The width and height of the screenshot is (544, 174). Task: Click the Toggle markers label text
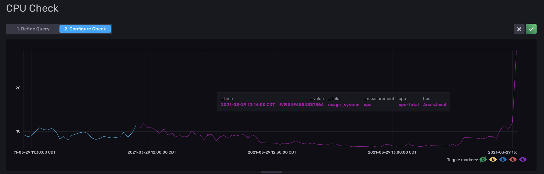tap(462, 160)
